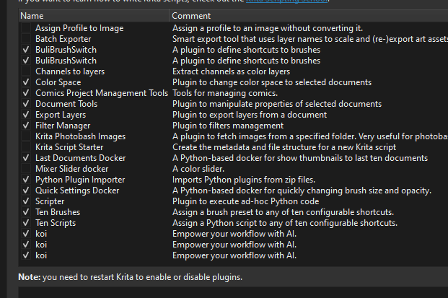Check the Krita Script Starter checkbox
The height and width of the screenshot is (298, 448).
[x=26, y=147]
